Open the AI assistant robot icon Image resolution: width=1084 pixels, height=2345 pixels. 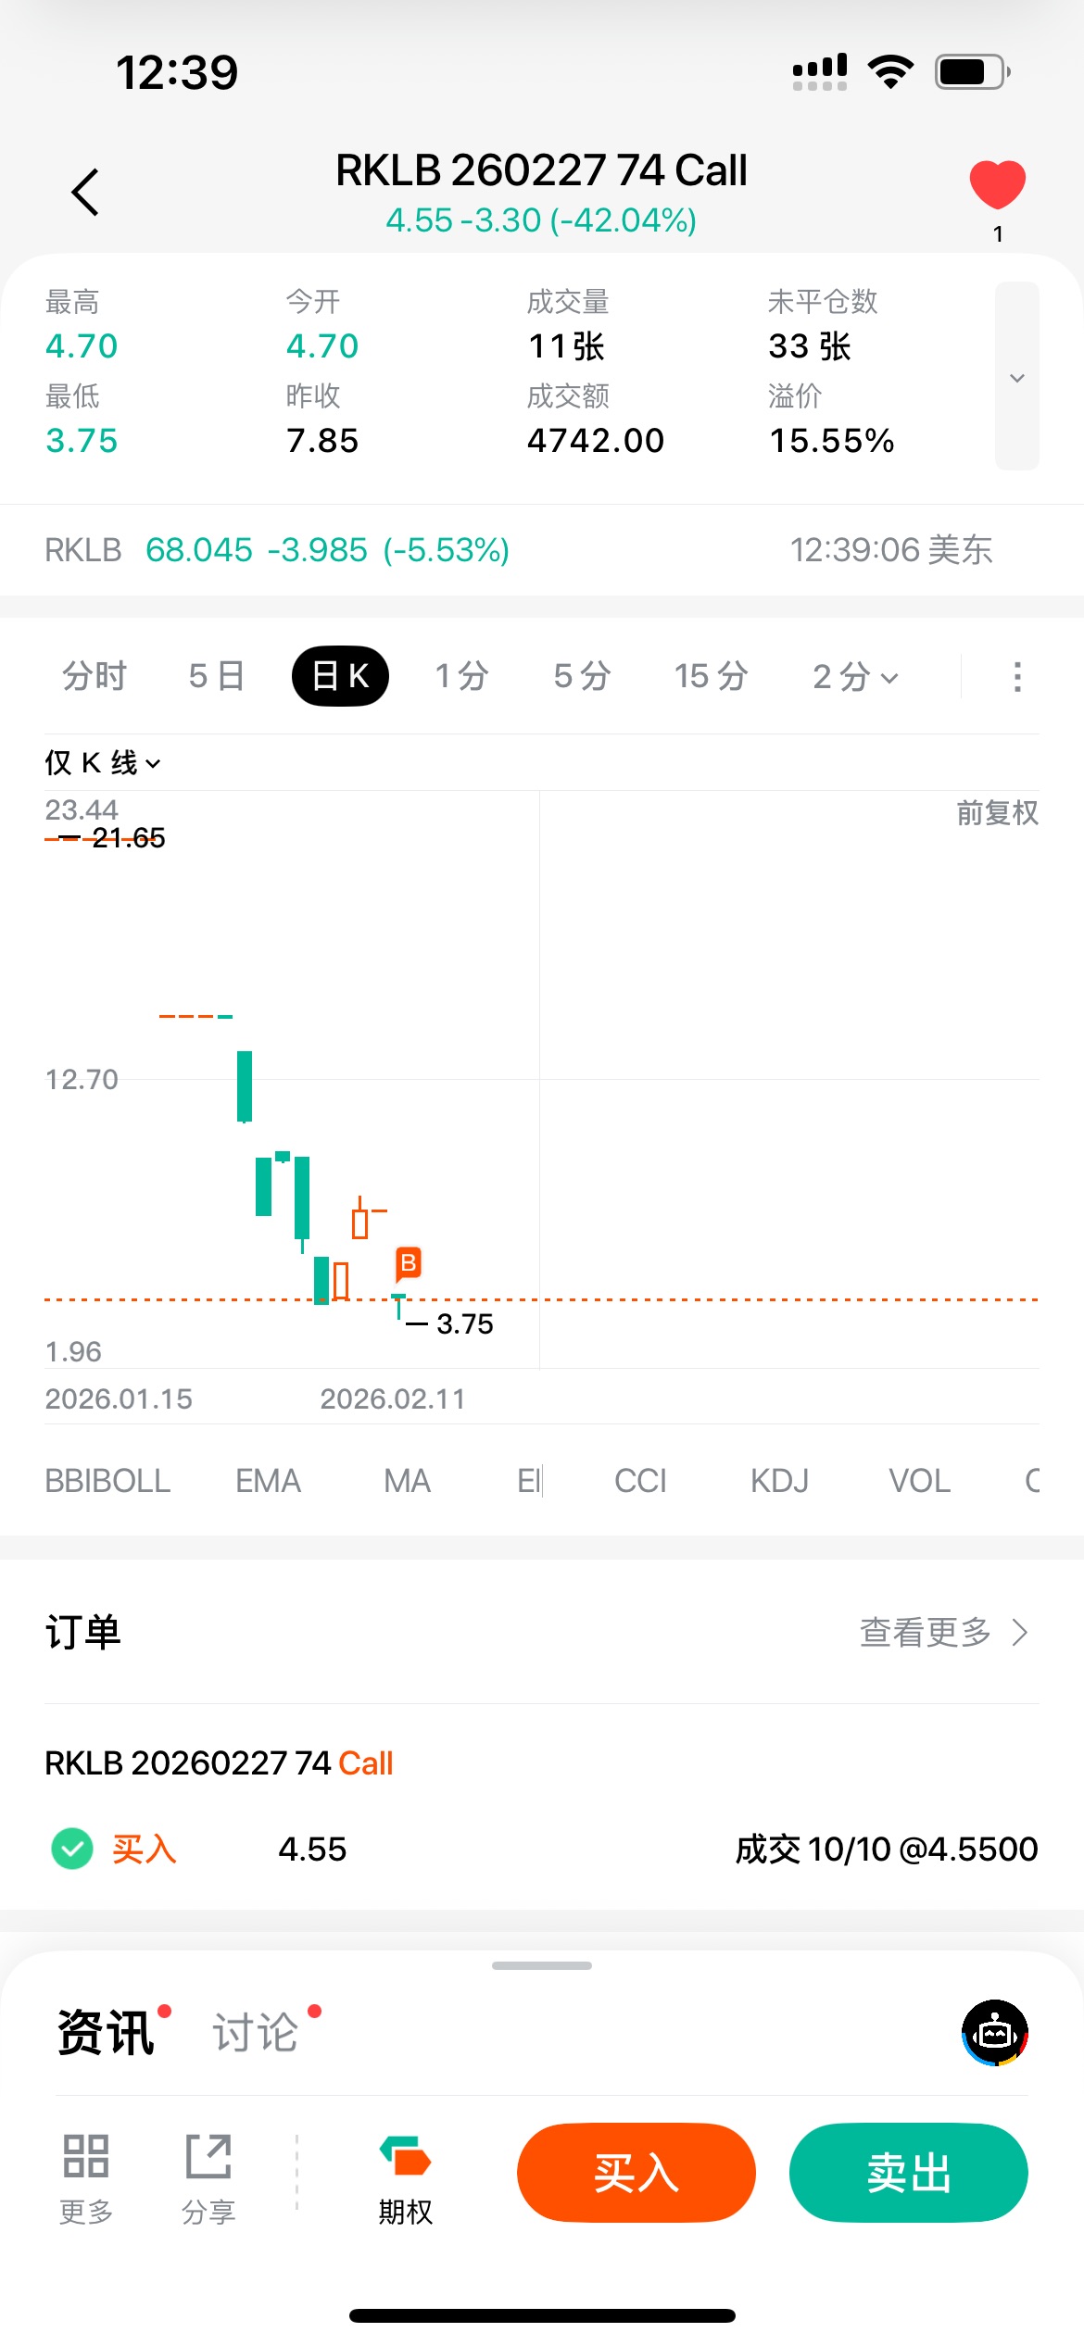pyautogui.click(x=994, y=2033)
